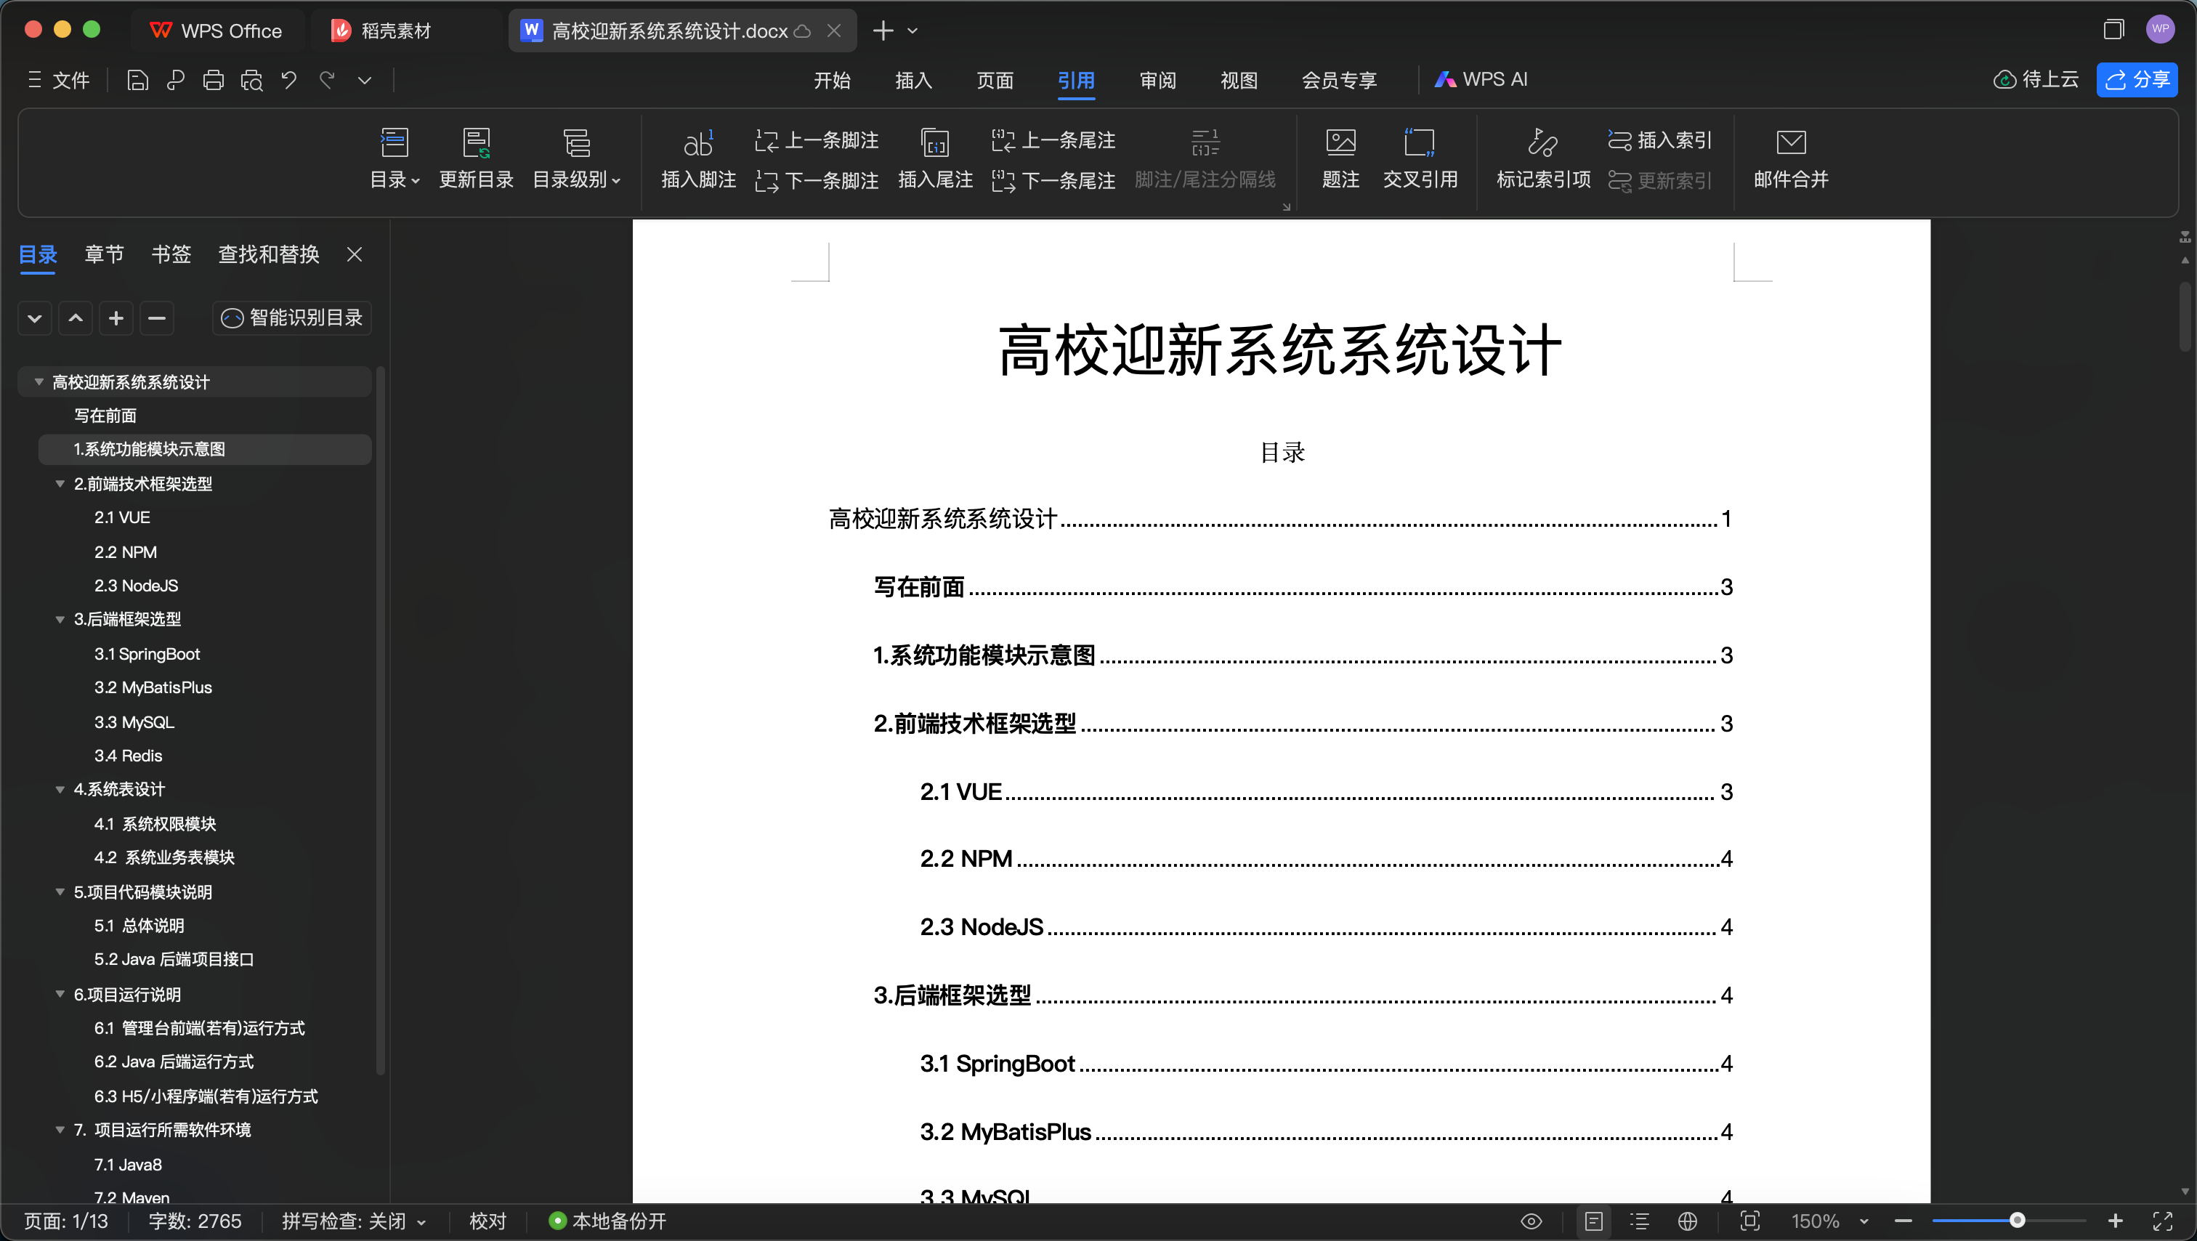Click the Redo arrow
The width and height of the screenshot is (2197, 1241).
pos(327,80)
